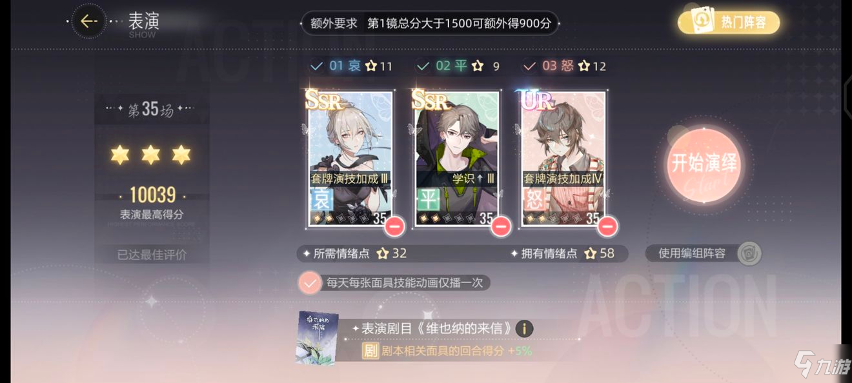Select the 平 SSR character card
This screenshot has height=383, width=852.
point(457,159)
